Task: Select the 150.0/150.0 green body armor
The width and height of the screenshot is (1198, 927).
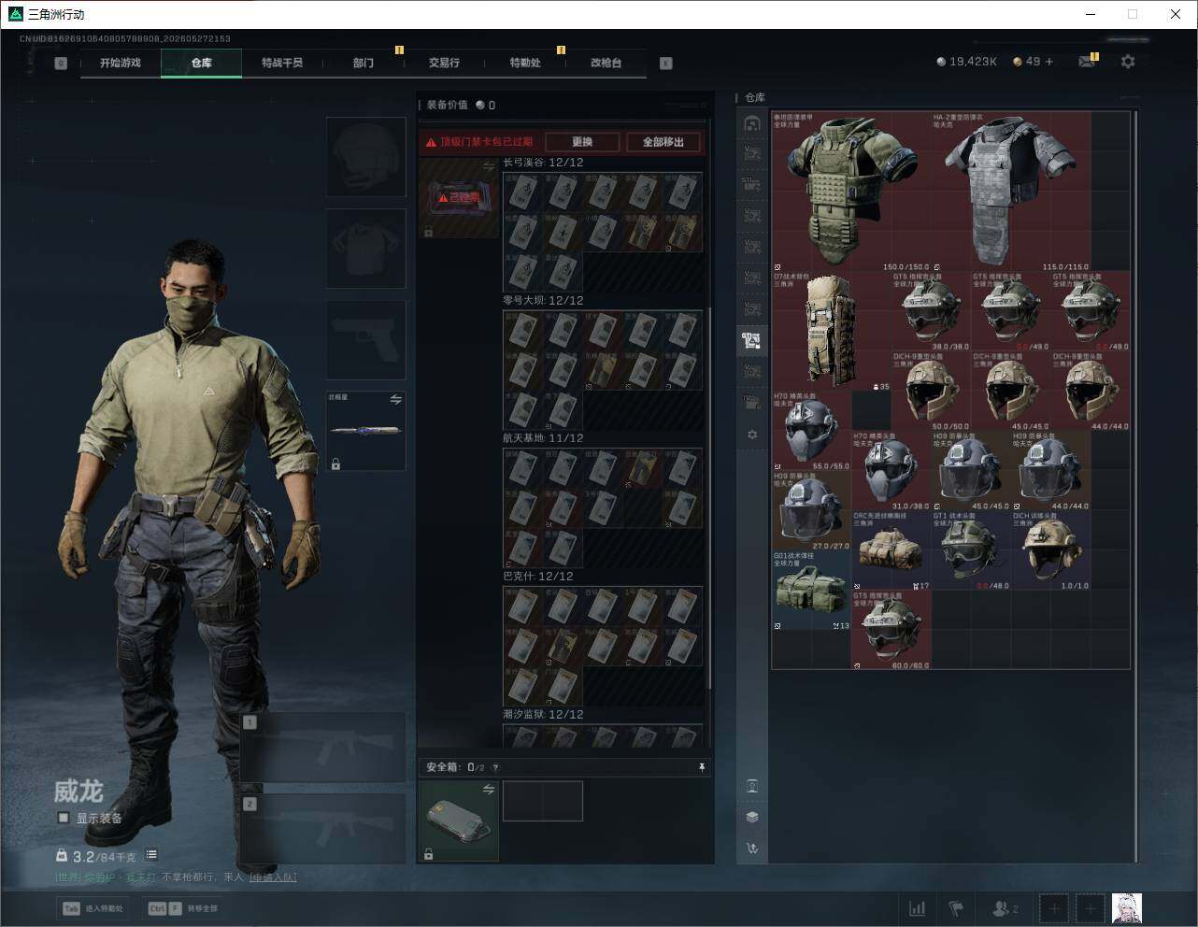Action: [x=850, y=193]
